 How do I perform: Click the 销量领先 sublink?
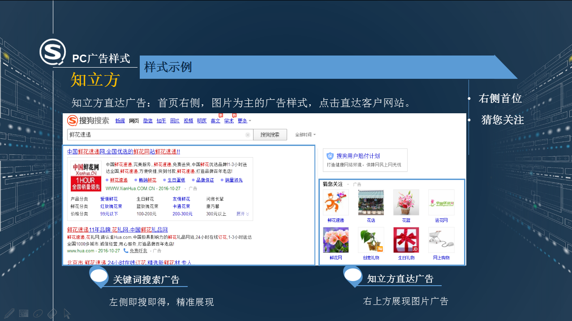tap(234, 180)
